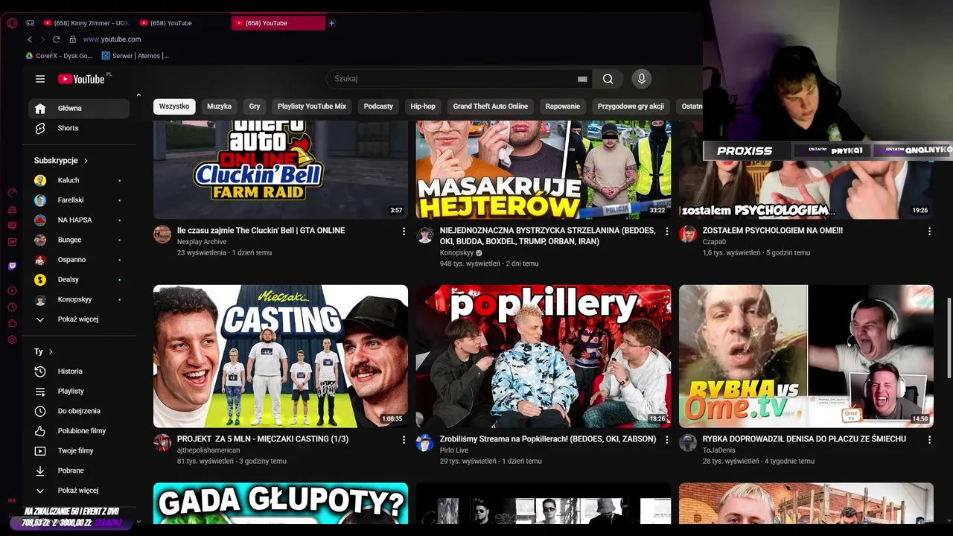Go back with the browser back arrow
The height and width of the screenshot is (536, 953).
[30, 39]
